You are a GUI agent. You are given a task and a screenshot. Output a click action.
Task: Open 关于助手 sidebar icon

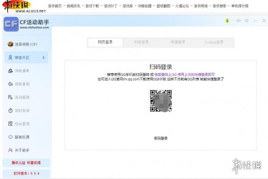11,150
